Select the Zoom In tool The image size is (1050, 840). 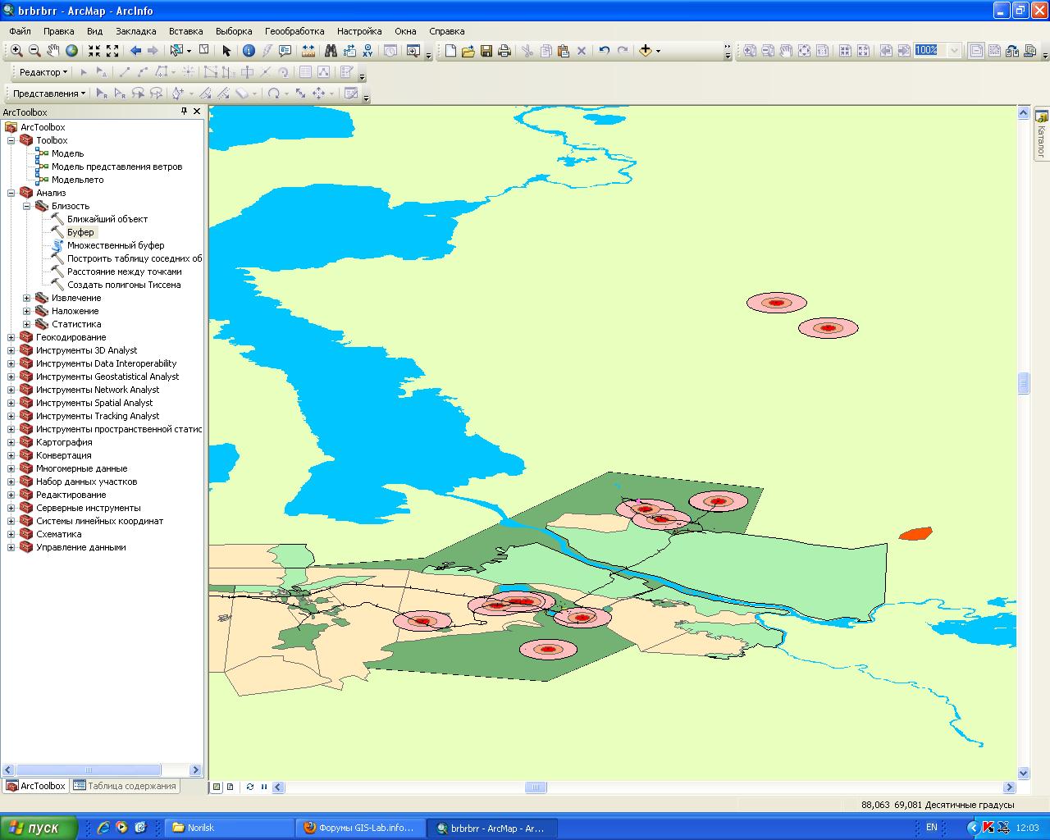pos(16,51)
